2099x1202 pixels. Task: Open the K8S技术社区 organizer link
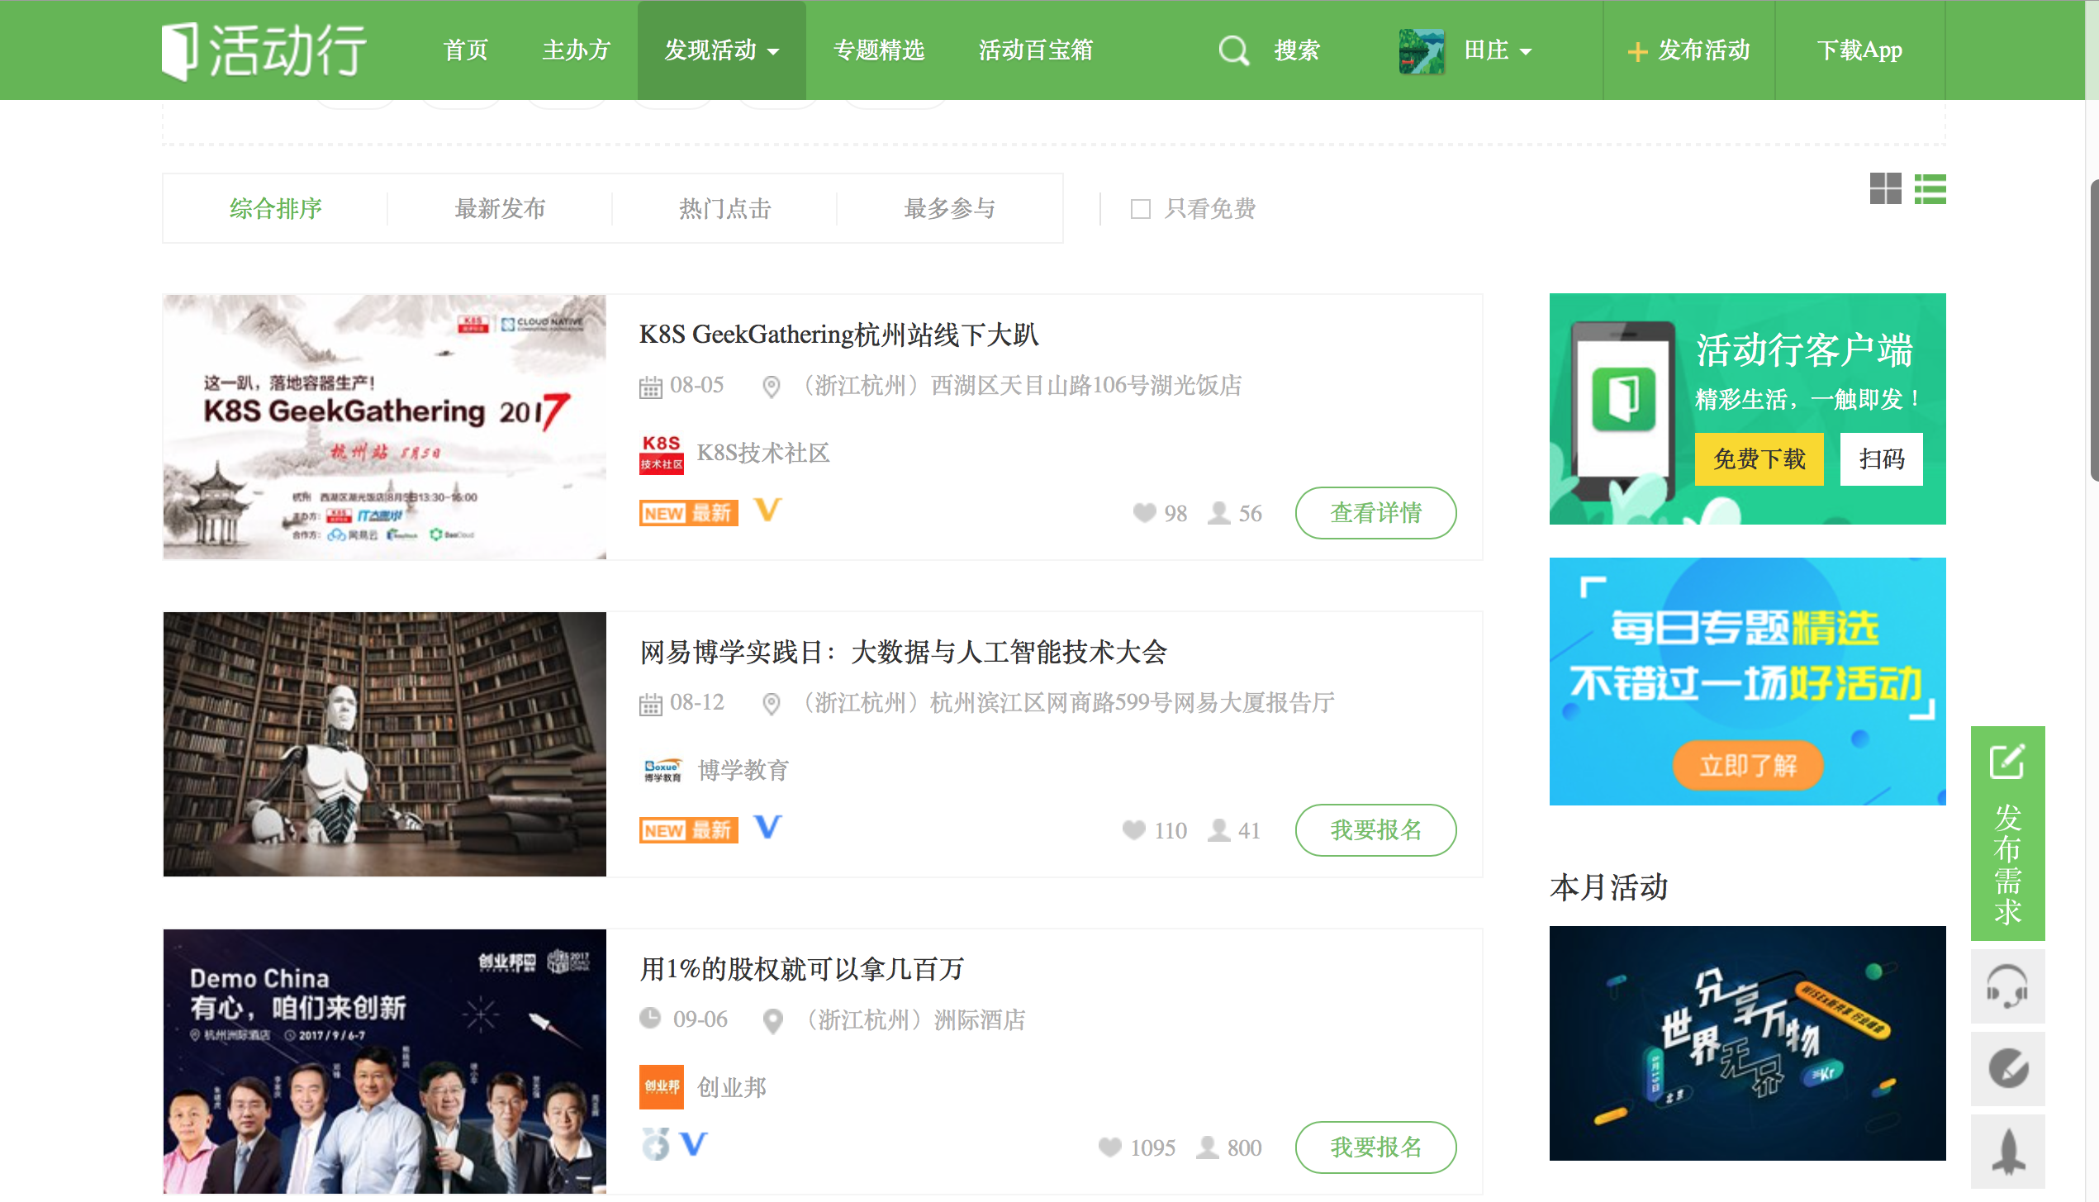coord(763,453)
